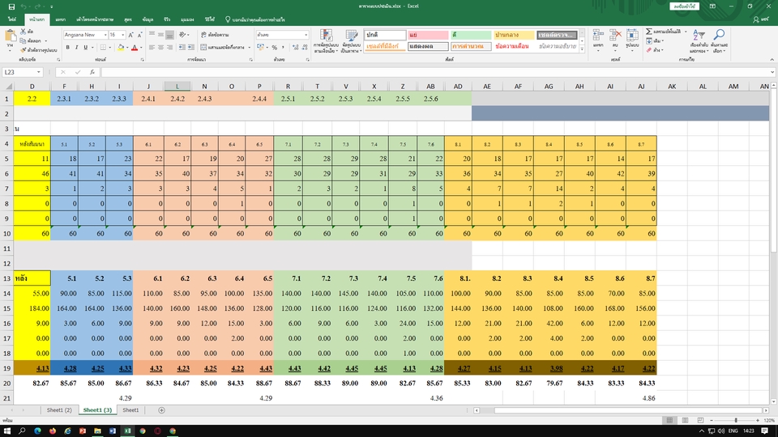
Task: Click the Share button at top right
Action: click(762, 19)
